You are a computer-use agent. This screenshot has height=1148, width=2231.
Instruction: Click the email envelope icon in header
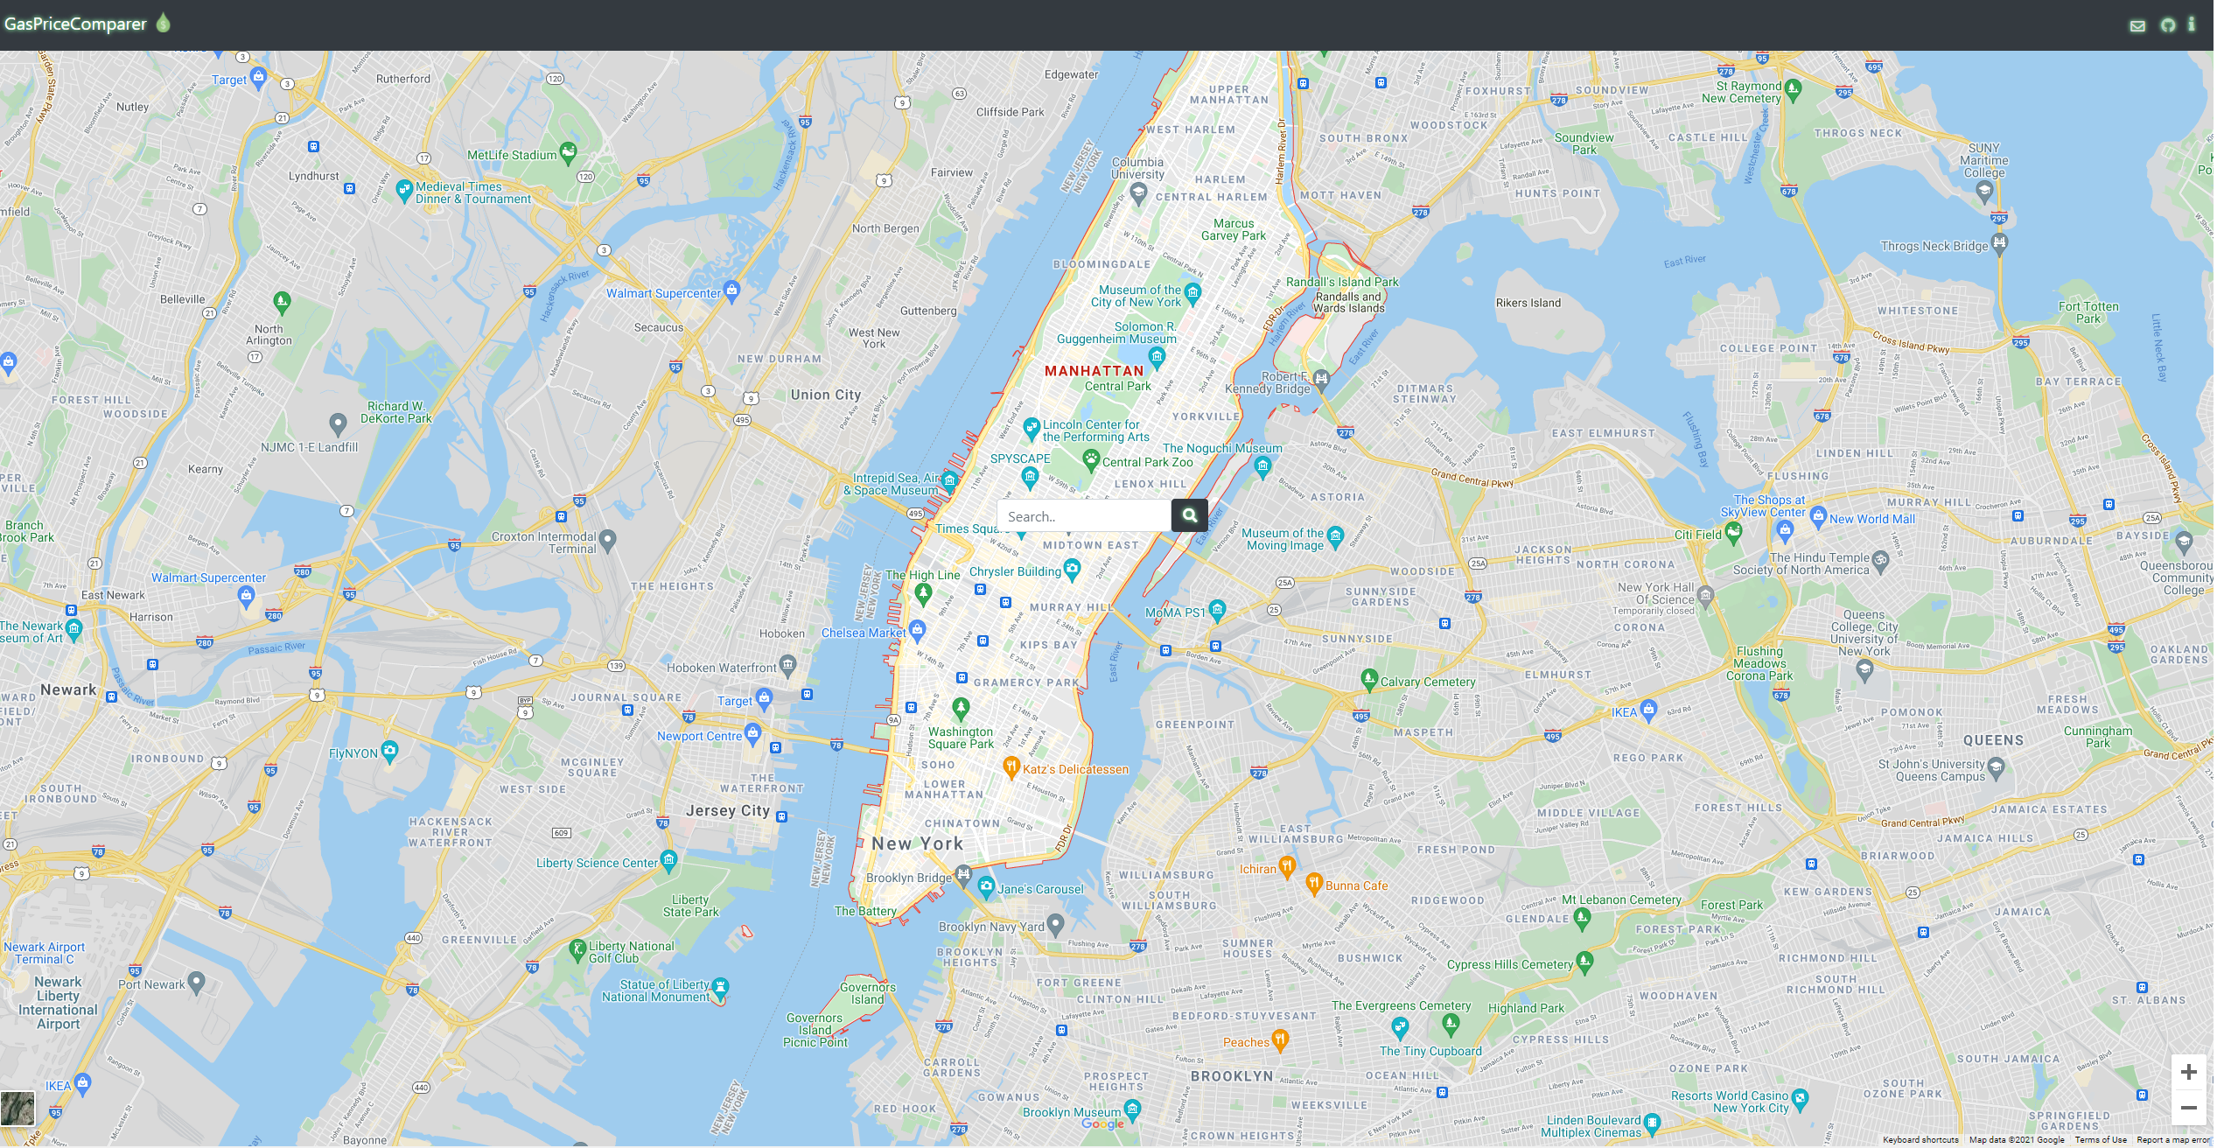pyautogui.click(x=2137, y=25)
